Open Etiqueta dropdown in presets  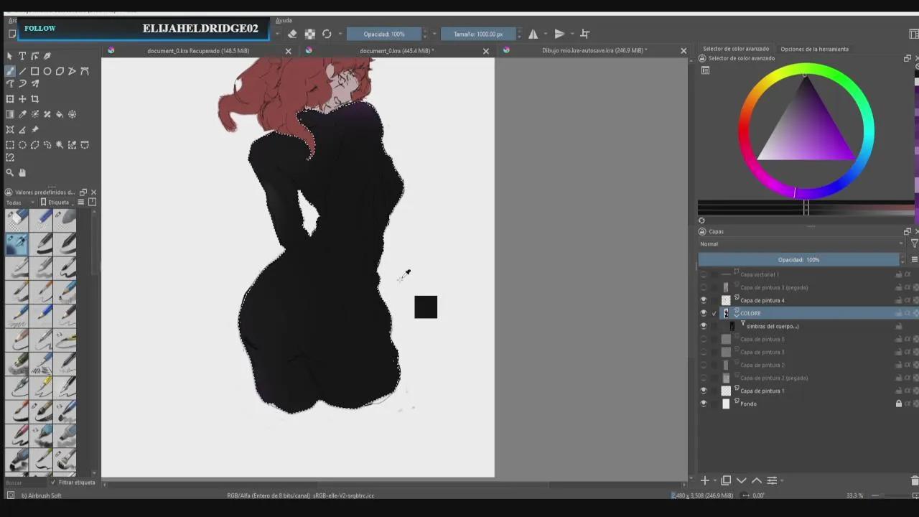tap(57, 202)
